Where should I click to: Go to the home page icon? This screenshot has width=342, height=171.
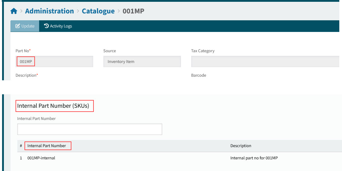coord(14,11)
